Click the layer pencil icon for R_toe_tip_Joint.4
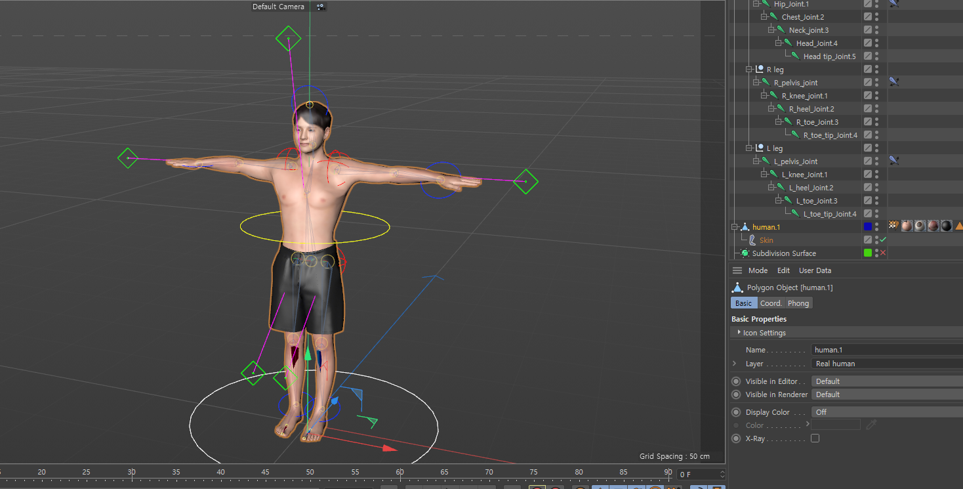 868,135
